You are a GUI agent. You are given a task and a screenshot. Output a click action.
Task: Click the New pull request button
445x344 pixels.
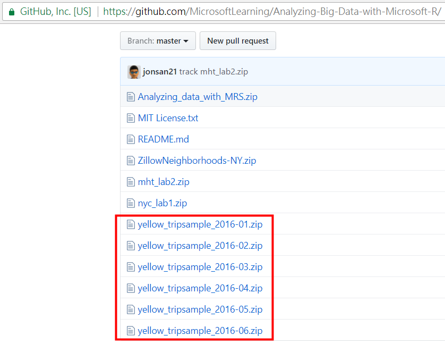pos(238,40)
